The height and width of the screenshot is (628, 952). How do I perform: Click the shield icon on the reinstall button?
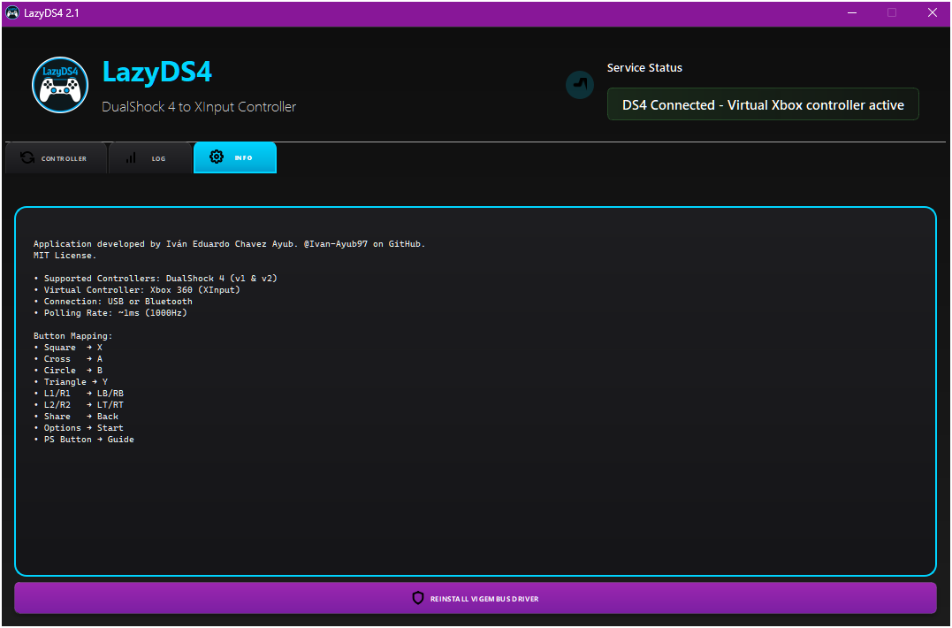pos(418,598)
